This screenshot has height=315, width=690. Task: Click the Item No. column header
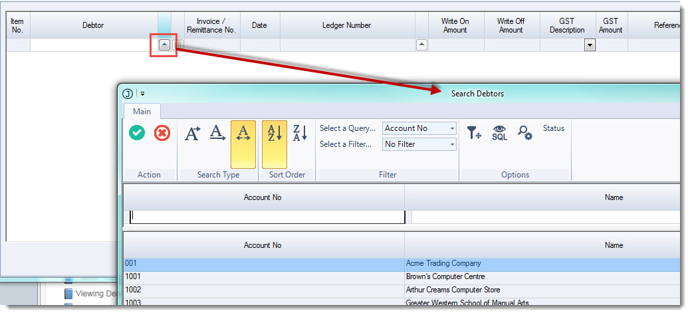click(17, 25)
